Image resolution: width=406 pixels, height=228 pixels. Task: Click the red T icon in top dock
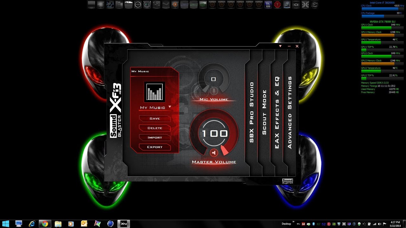point(278,4)
